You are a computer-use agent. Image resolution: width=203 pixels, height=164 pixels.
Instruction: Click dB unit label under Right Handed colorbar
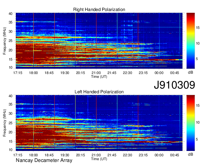[190, 72]
